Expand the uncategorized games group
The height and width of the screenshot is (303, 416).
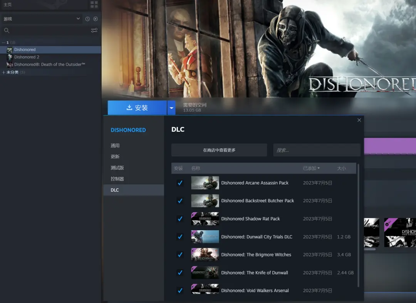(3, 72)
